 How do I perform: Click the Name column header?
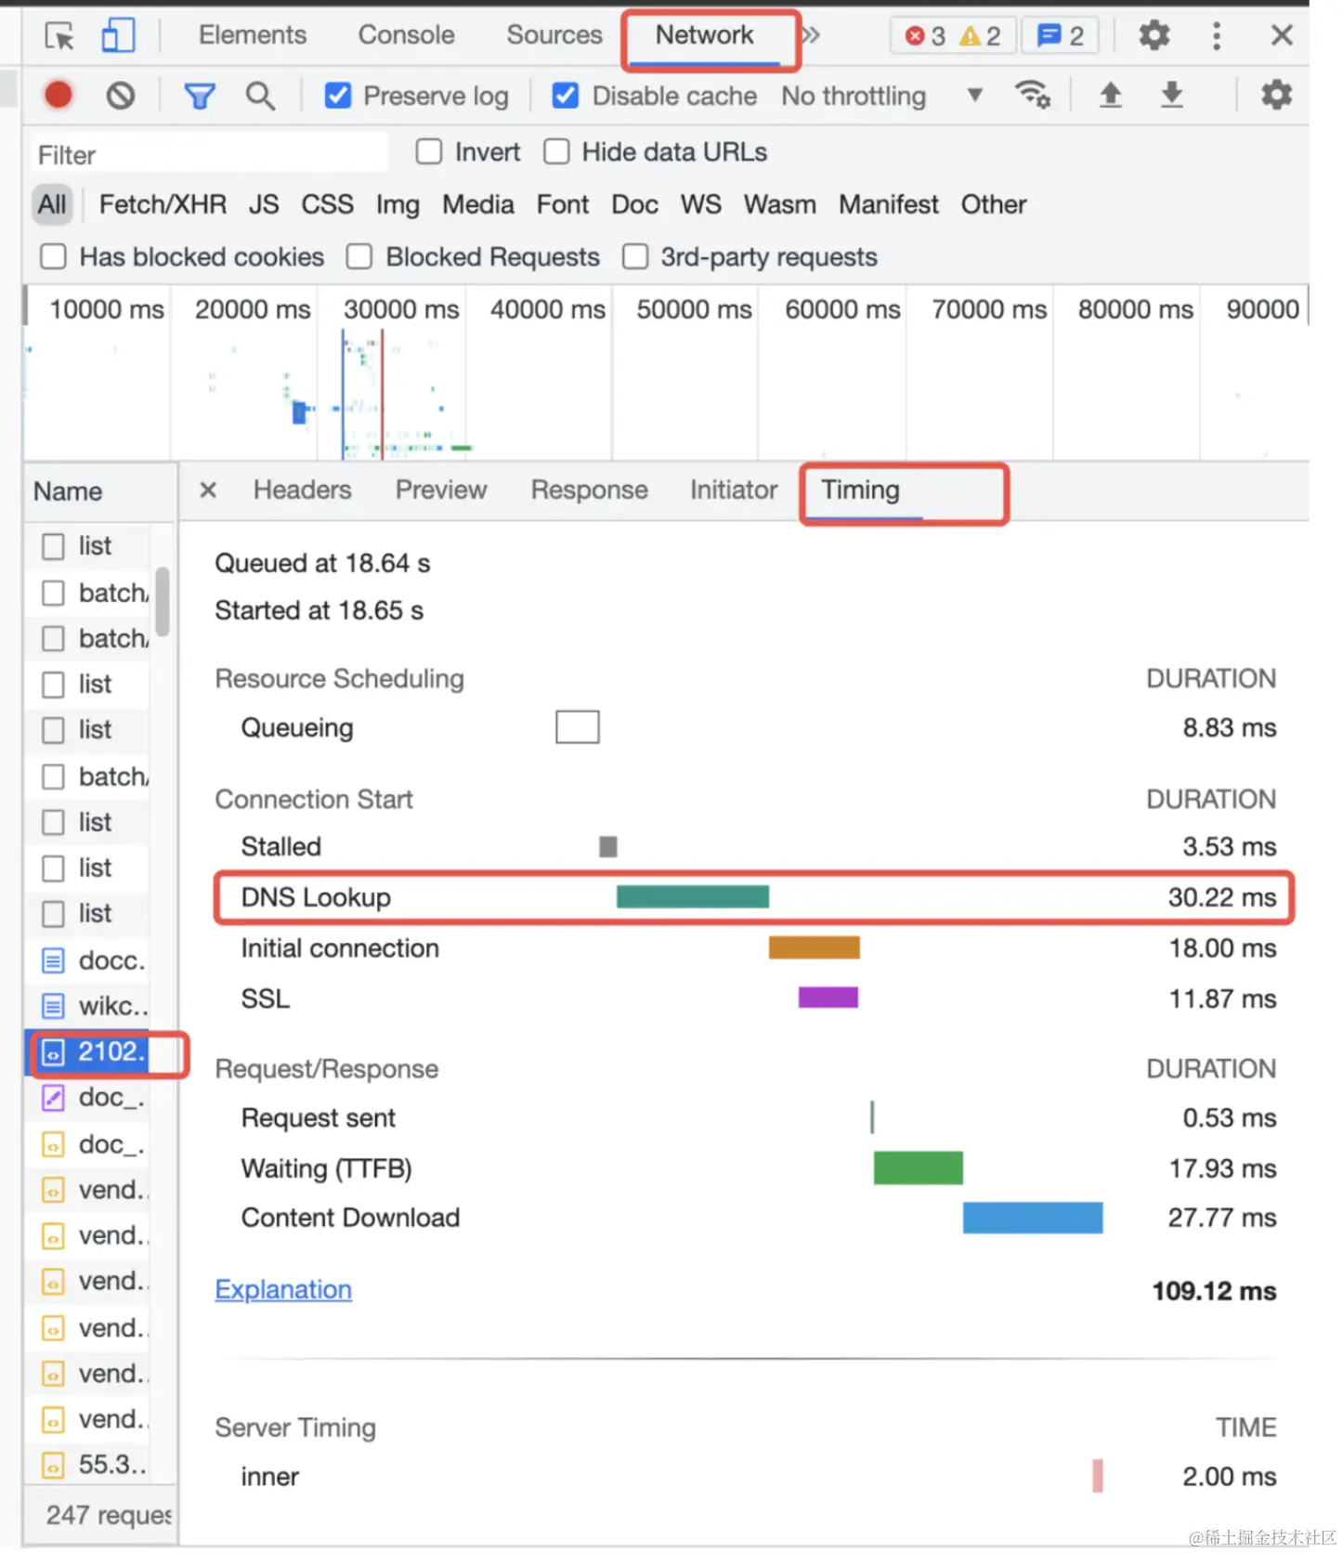[99, 491]
